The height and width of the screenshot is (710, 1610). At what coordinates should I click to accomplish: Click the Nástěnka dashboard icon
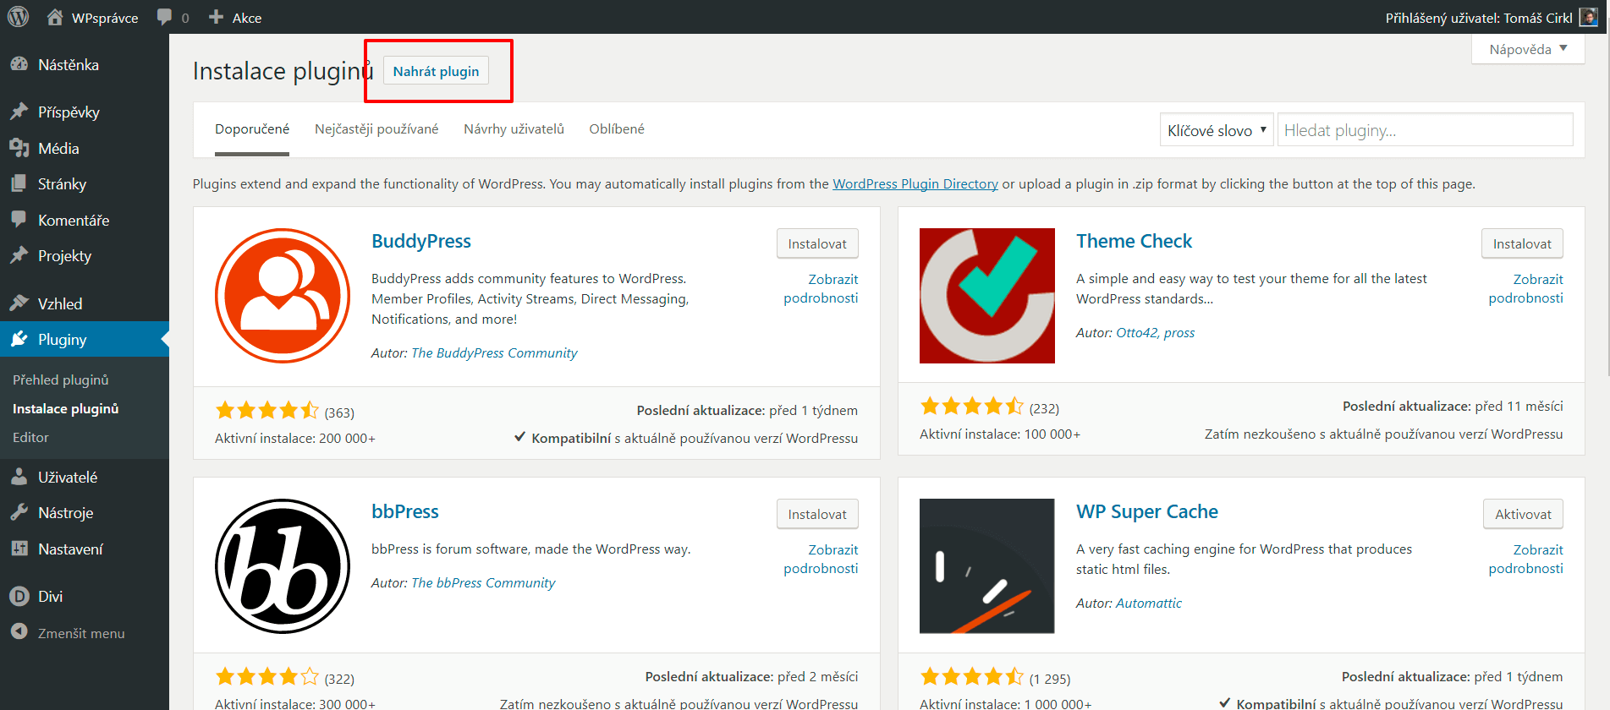pos(19,64)
